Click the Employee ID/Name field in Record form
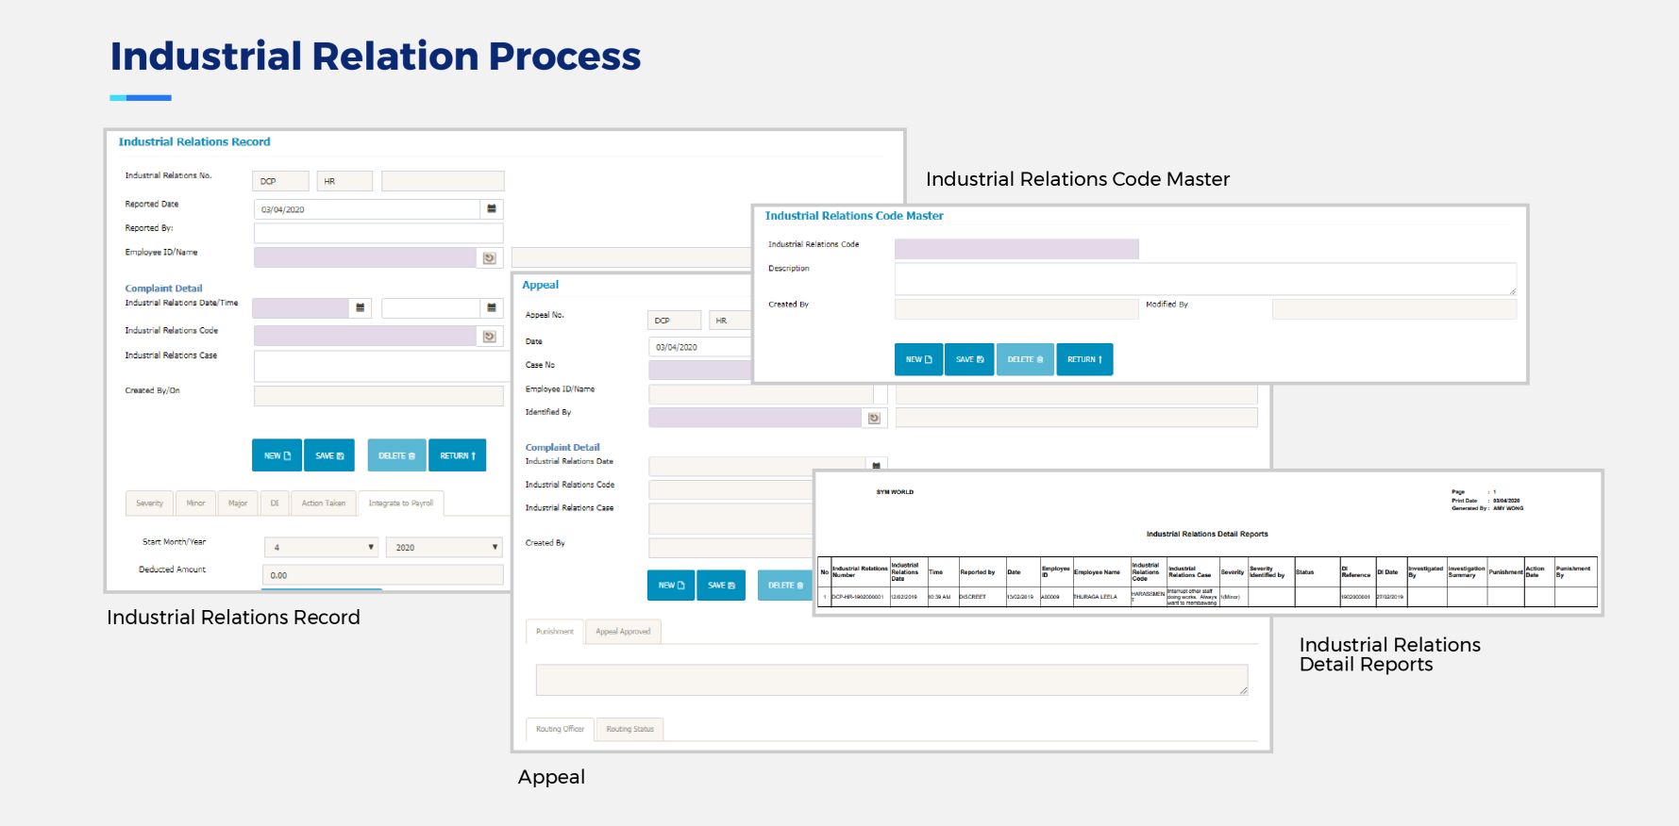 [x=365, y=257]
